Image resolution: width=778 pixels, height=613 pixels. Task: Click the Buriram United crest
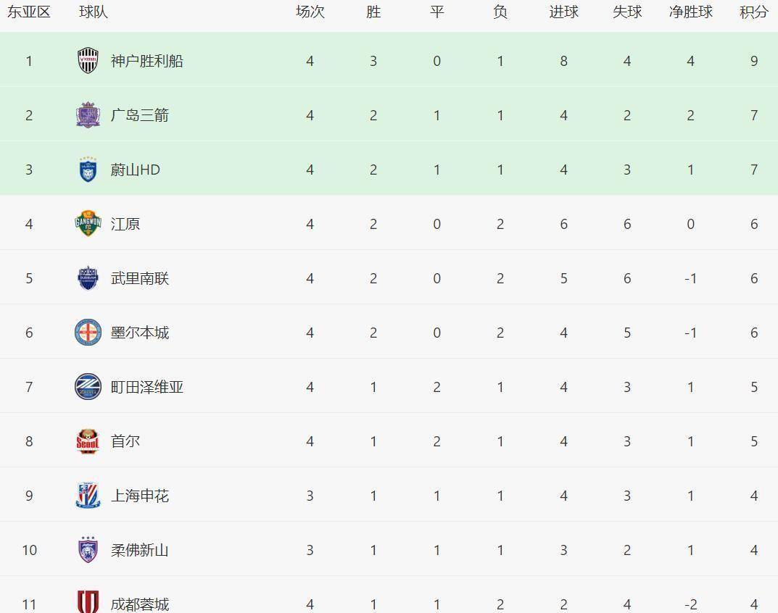pyautogui.click(x=88, y=278)
